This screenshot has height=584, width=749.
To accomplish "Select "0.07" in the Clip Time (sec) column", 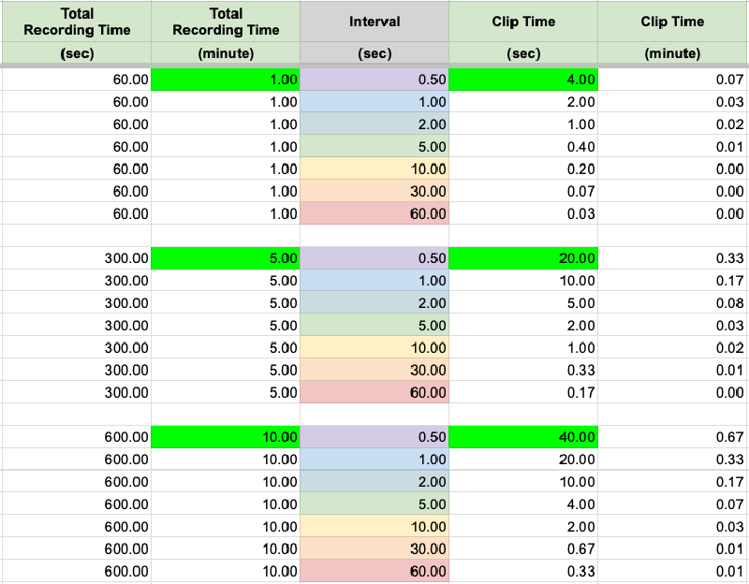I will [x=523, y=192].
